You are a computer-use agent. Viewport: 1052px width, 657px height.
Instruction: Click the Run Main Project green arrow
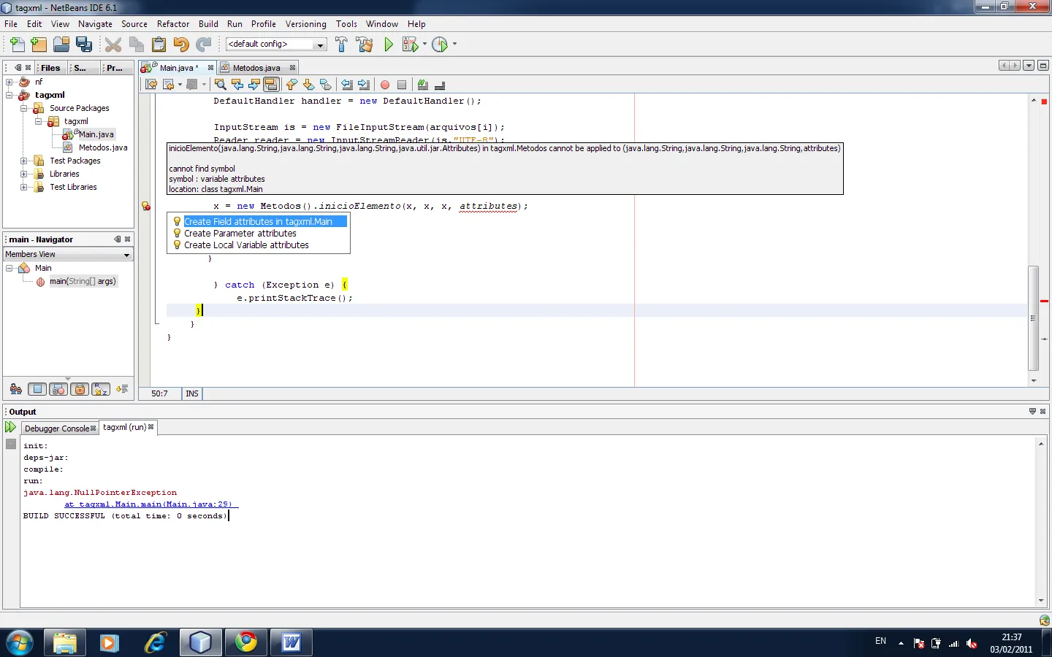(389, 45)
